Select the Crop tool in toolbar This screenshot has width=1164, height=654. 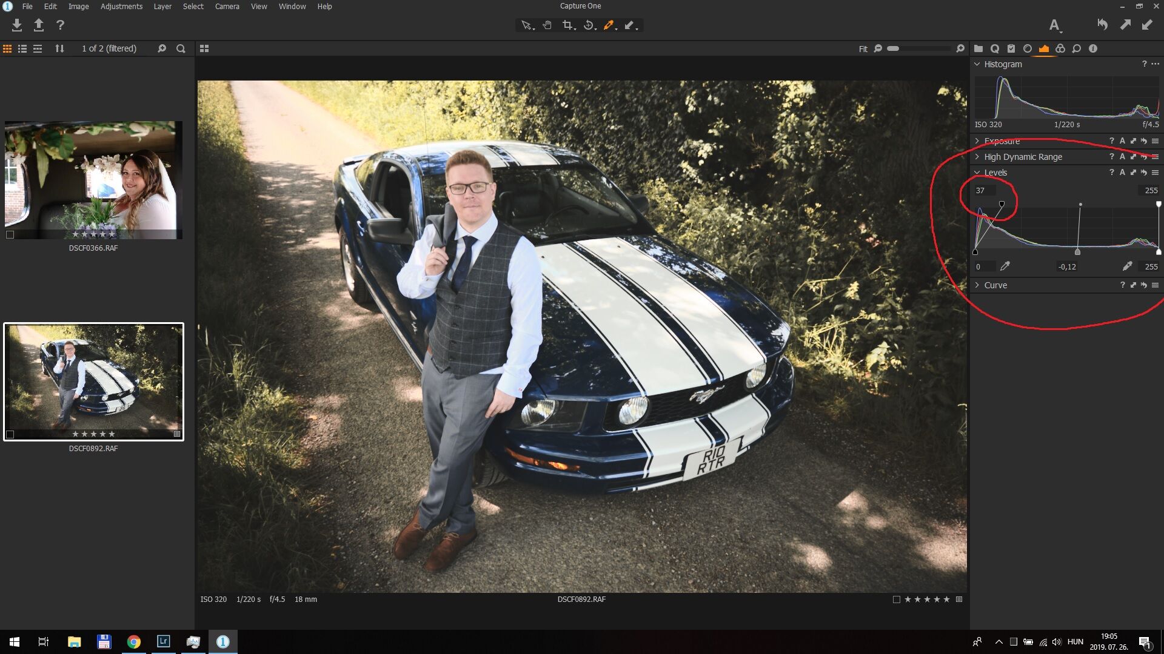coord(567,25)
